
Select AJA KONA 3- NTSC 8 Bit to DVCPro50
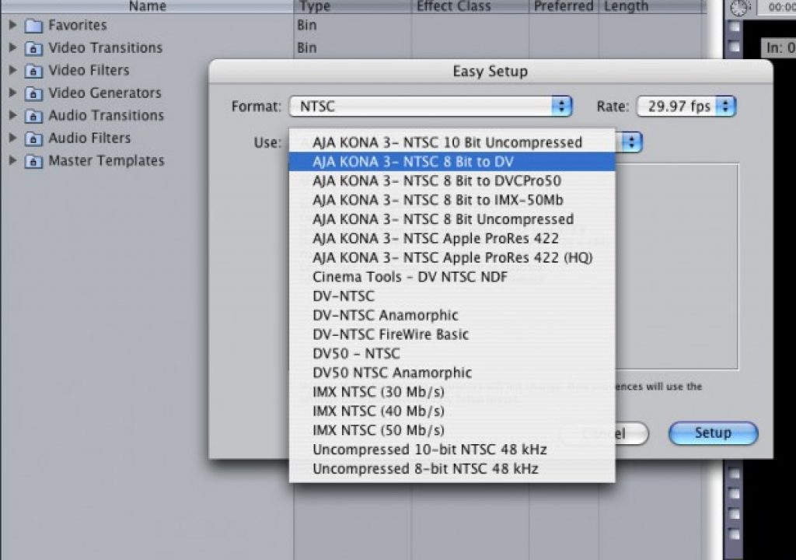(x=452, y=181)
